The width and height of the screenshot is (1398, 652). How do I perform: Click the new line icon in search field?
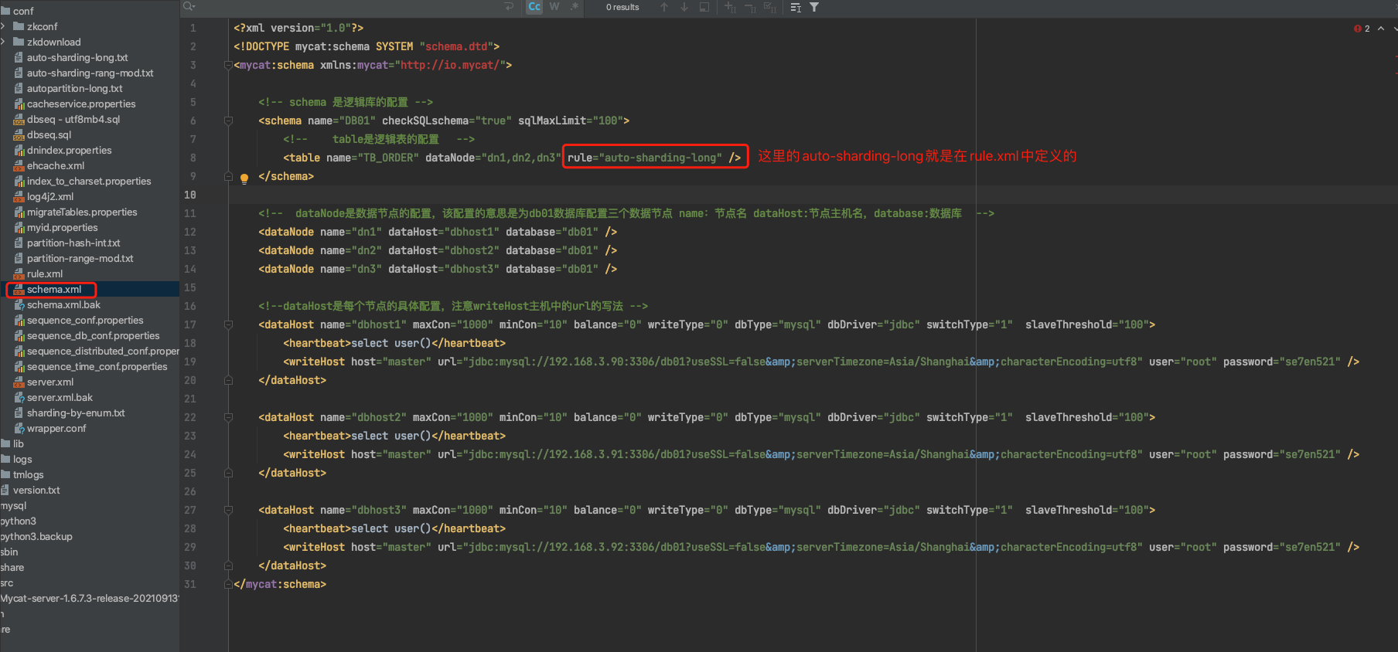tap(509, 7)
